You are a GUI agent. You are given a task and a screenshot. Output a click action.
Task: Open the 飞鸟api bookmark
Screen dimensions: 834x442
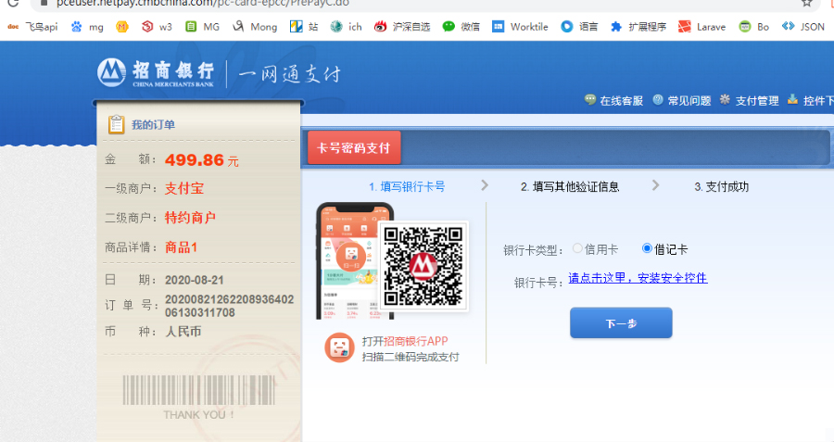point(32,27)
